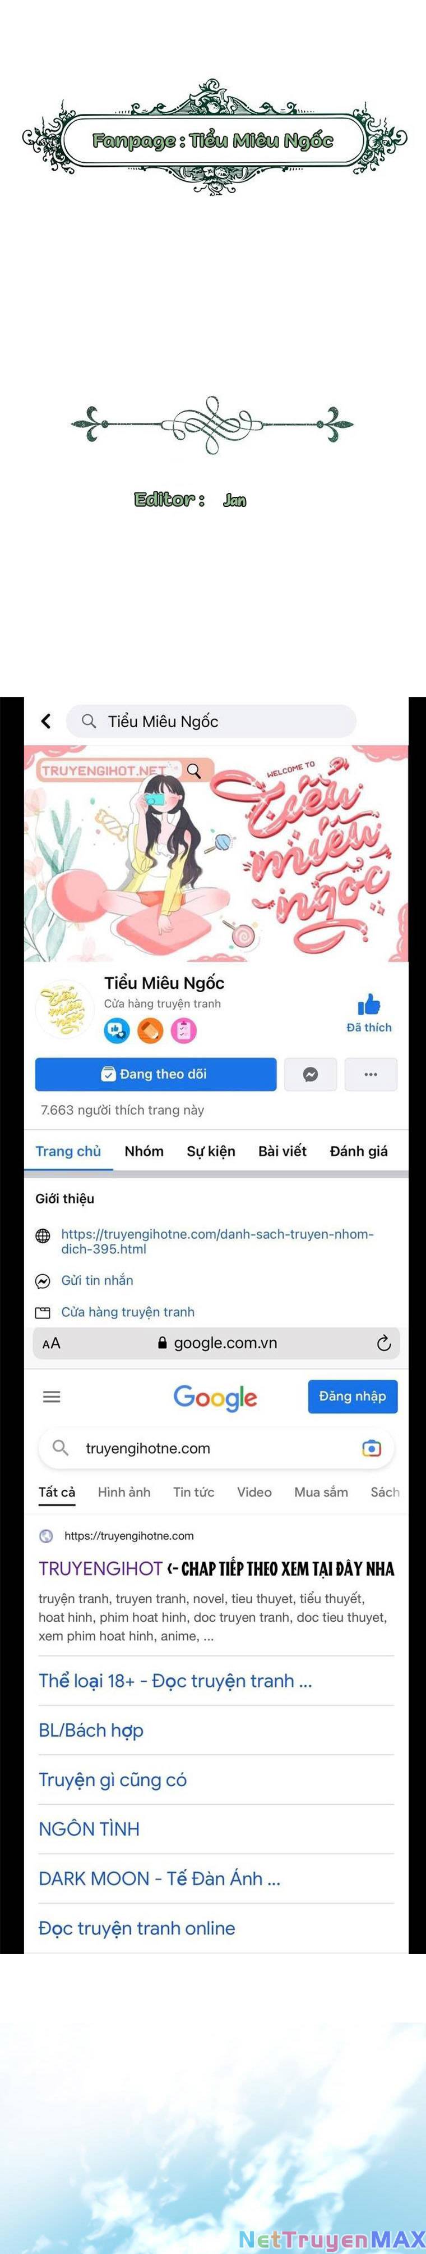426x2254 pixels.
Task: Tap the AA text size control
Action: pos(52,1343)
